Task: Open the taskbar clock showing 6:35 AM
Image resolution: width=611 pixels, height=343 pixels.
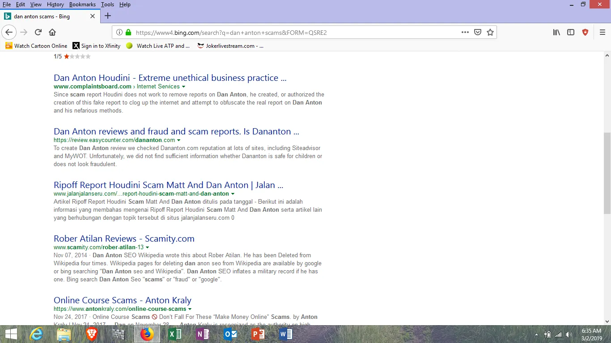Action: [x=591, y=335]
